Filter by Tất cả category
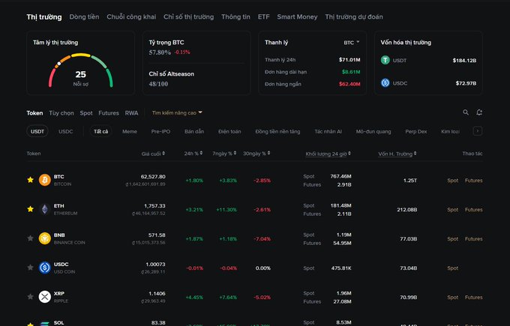This screenshot has height=326, width=510. click(100, 131)
